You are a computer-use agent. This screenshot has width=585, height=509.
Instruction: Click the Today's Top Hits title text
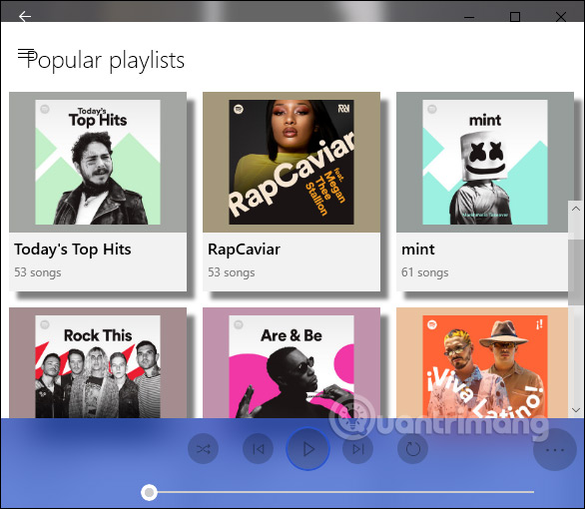tap(73, 250)
